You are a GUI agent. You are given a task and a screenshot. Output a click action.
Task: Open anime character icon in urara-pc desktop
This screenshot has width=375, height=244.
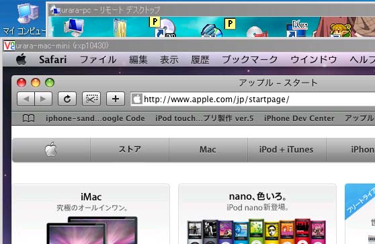[x=340, y=30]
